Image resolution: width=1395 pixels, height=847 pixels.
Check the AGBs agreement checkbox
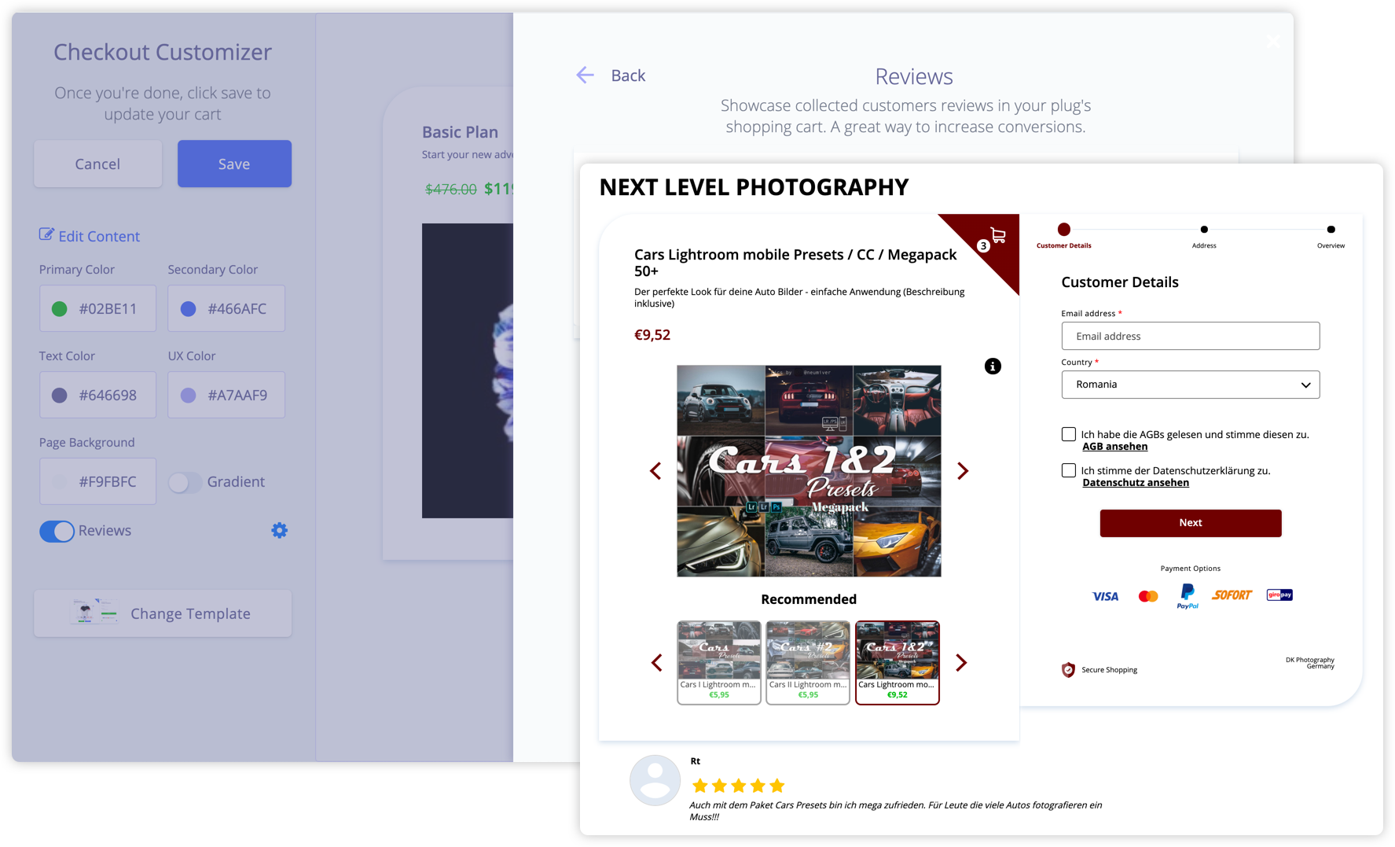(x=1069, y=434)
